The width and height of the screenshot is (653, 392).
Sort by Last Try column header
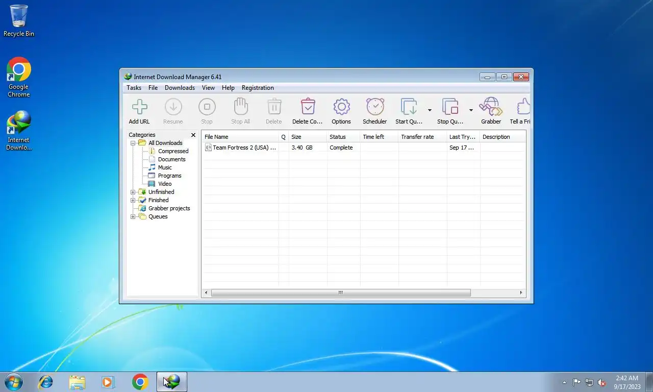tap(463, 137)
